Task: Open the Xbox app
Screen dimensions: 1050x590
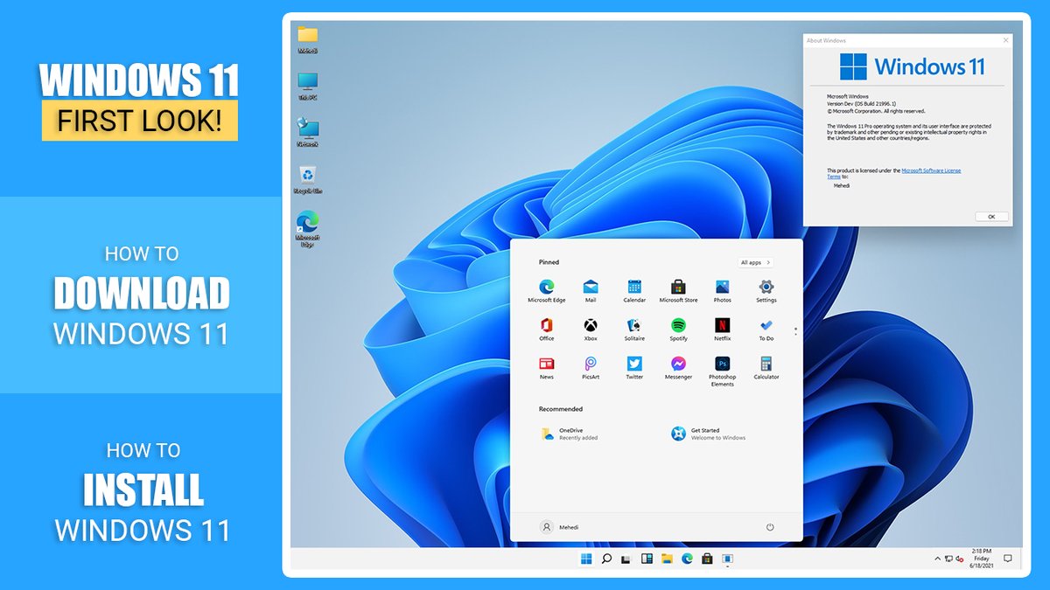Action: click(591, 329)
